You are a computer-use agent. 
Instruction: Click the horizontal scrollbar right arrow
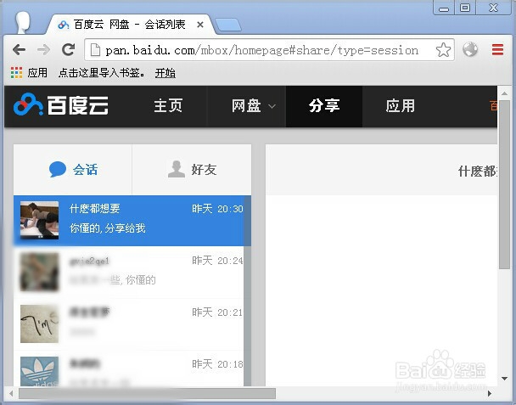(490, 393)
